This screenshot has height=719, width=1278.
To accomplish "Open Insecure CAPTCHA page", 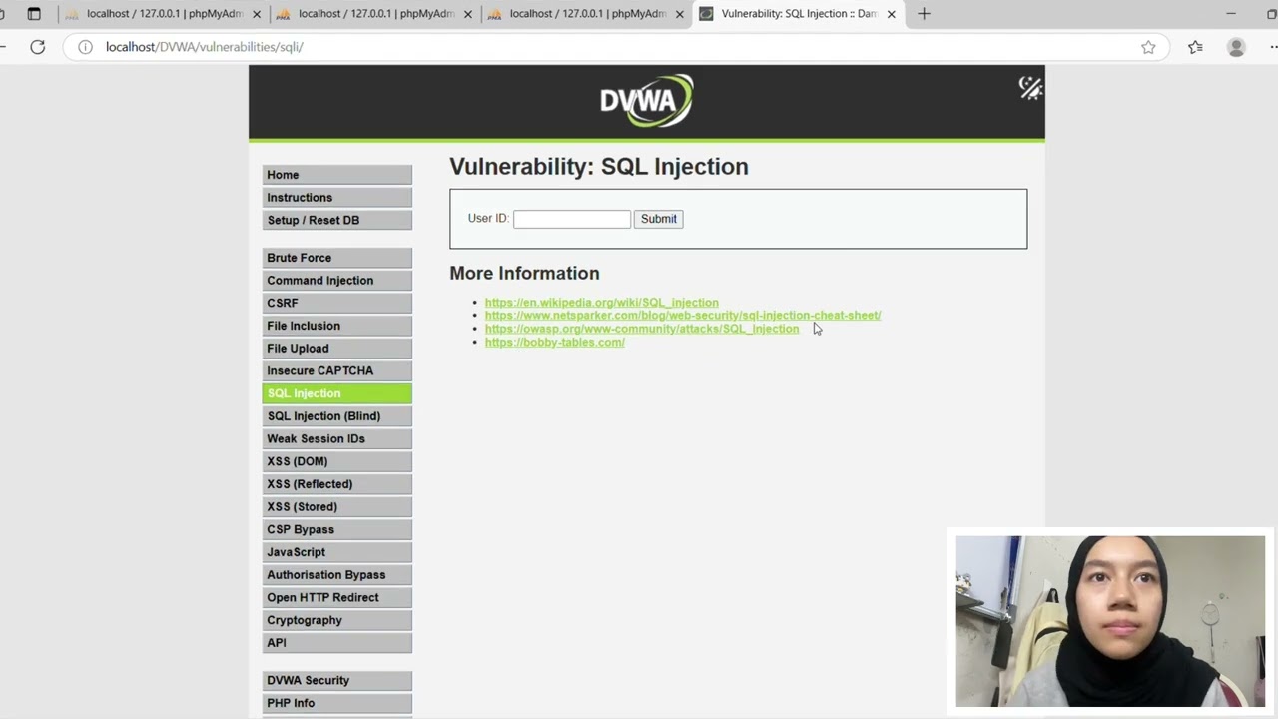I will (337, 370).
